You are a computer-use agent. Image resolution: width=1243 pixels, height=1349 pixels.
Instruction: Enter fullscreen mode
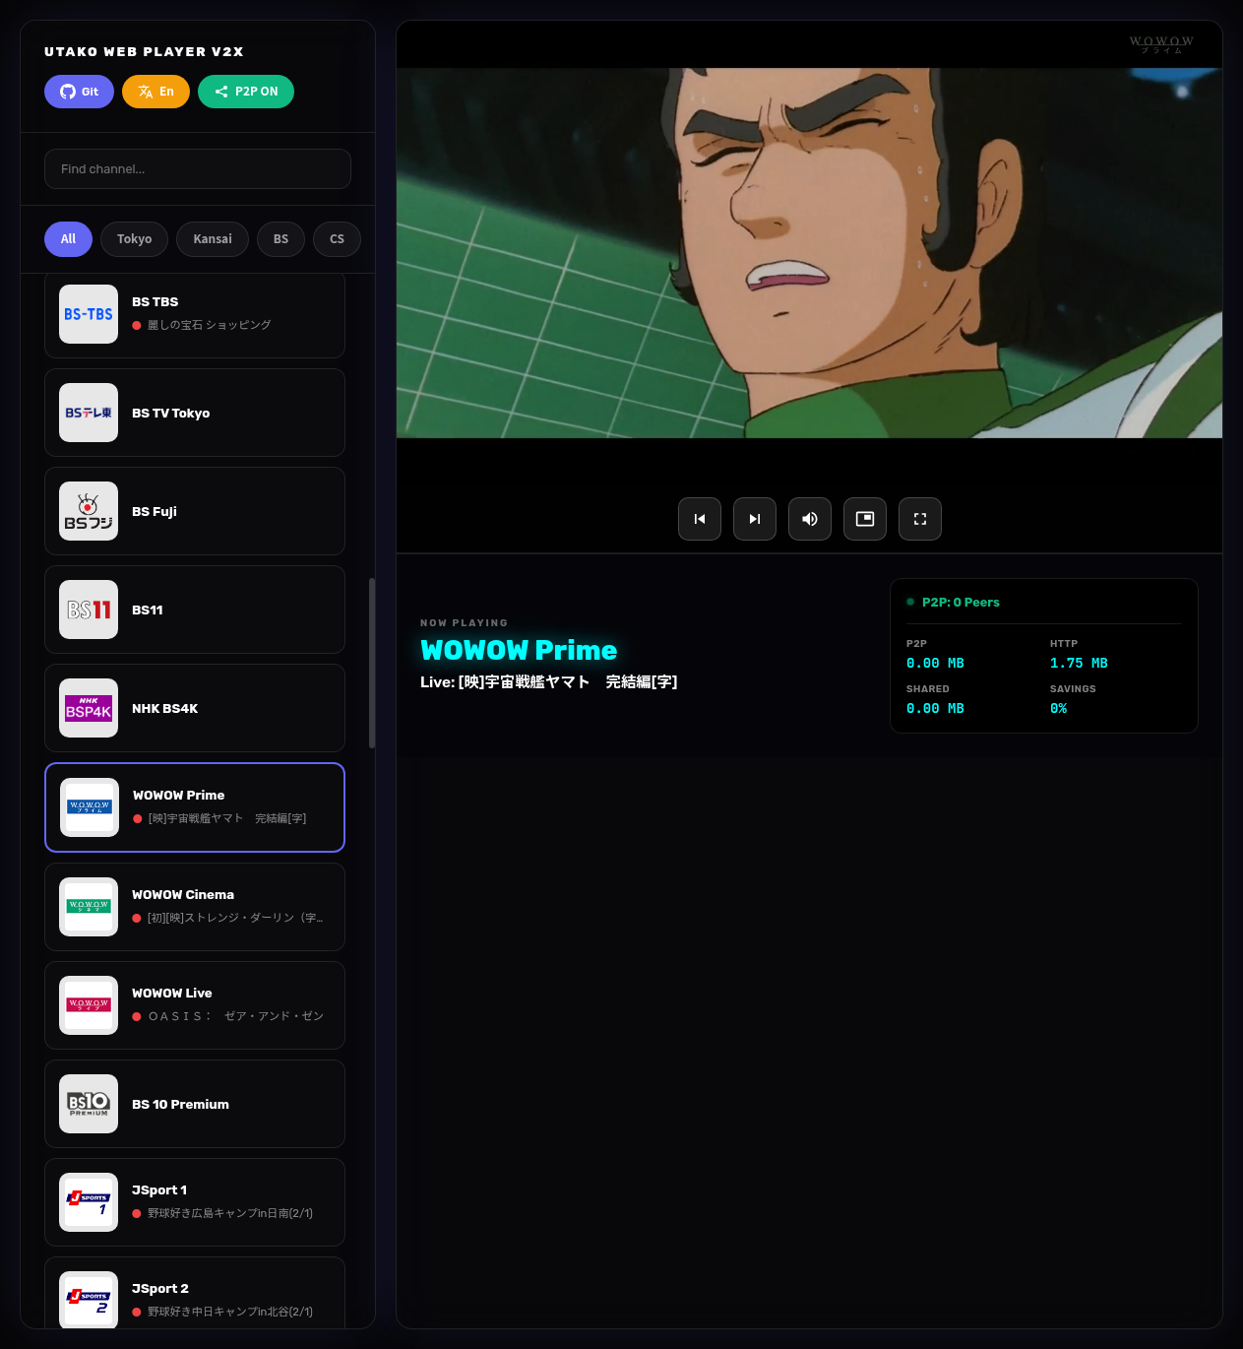[x=920, y=519]
